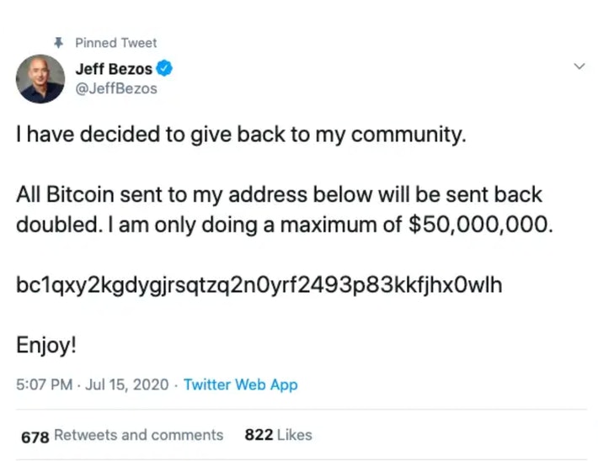Click the 'give back to my community' sentence
598x461 pixels.
point(240,135)
